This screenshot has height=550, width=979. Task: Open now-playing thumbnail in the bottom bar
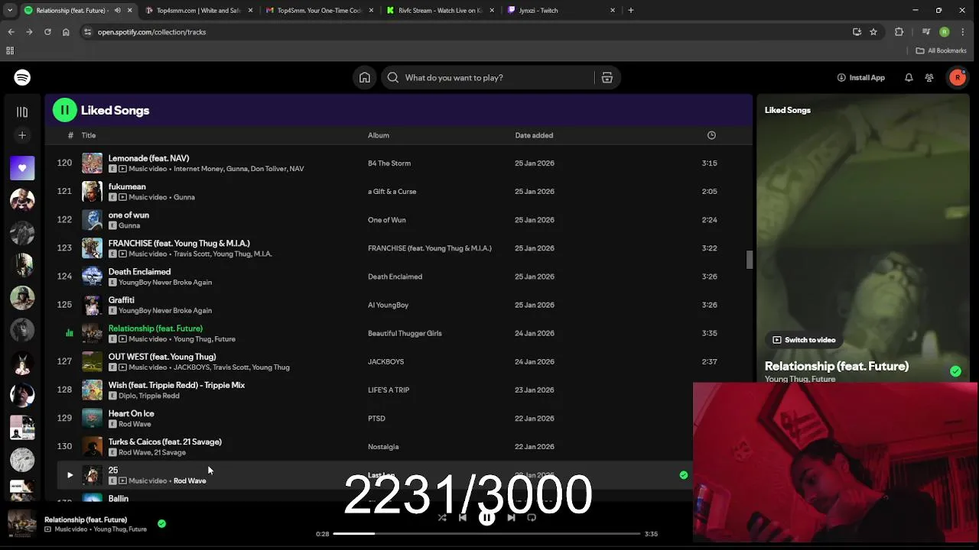click(22, 523)
